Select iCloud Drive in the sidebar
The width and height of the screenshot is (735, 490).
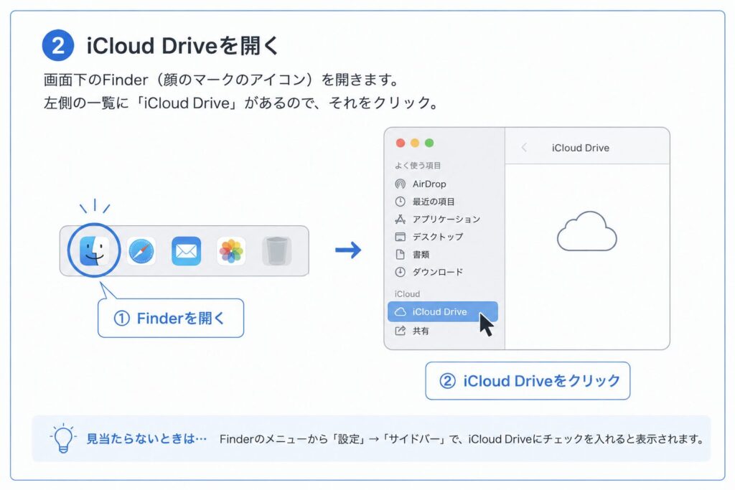(x=442, y=311)
